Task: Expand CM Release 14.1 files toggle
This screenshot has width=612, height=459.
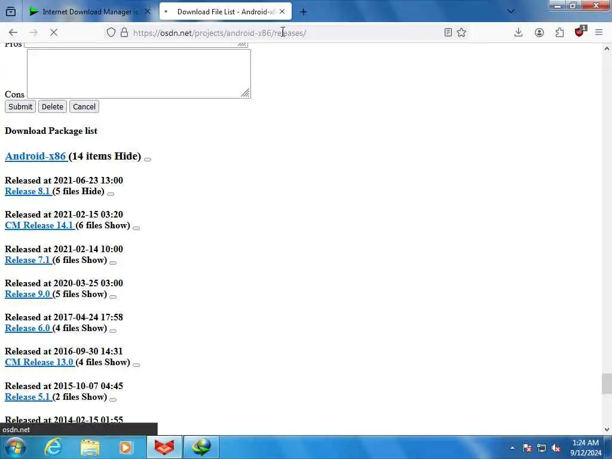Action: [x=136, y=228]
